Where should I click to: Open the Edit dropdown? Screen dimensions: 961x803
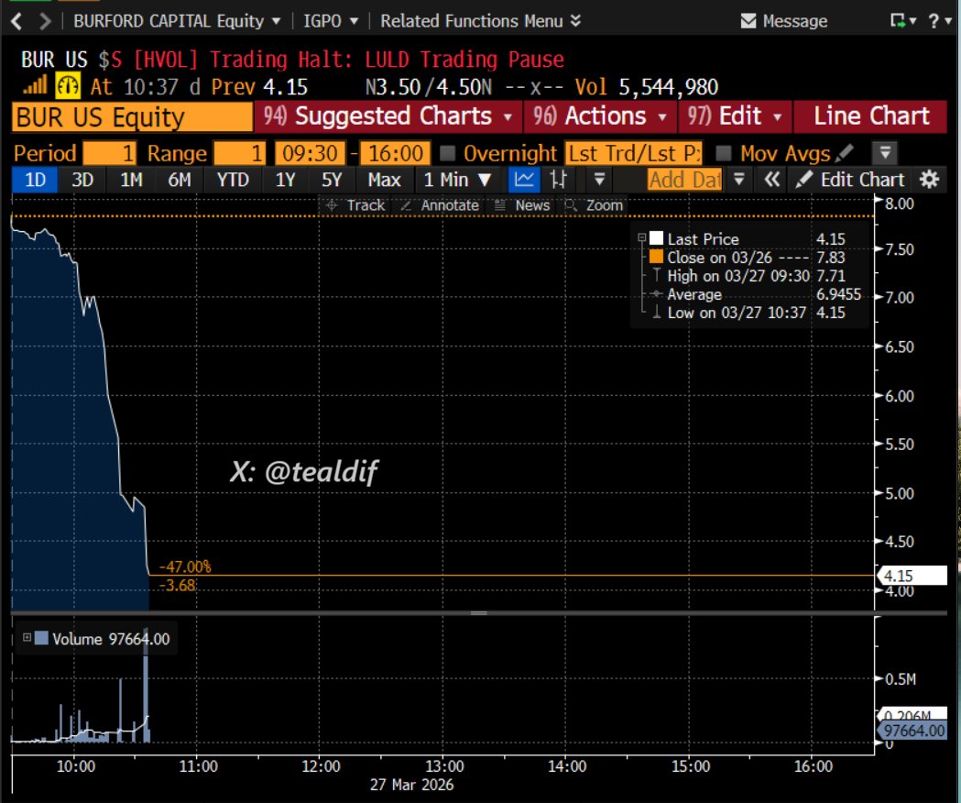(x=735, y=115)
